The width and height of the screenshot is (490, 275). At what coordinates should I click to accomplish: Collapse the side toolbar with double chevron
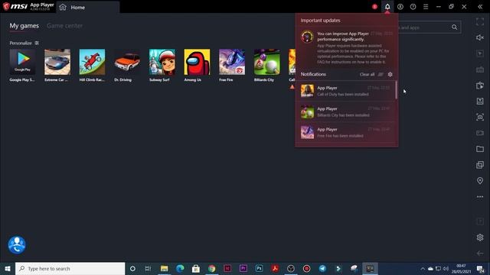click(x=480, y=7)
